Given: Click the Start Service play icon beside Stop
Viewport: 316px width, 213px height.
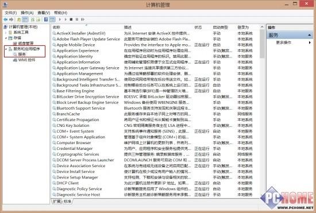Looking at the screenshot, I should pos(65,20).
